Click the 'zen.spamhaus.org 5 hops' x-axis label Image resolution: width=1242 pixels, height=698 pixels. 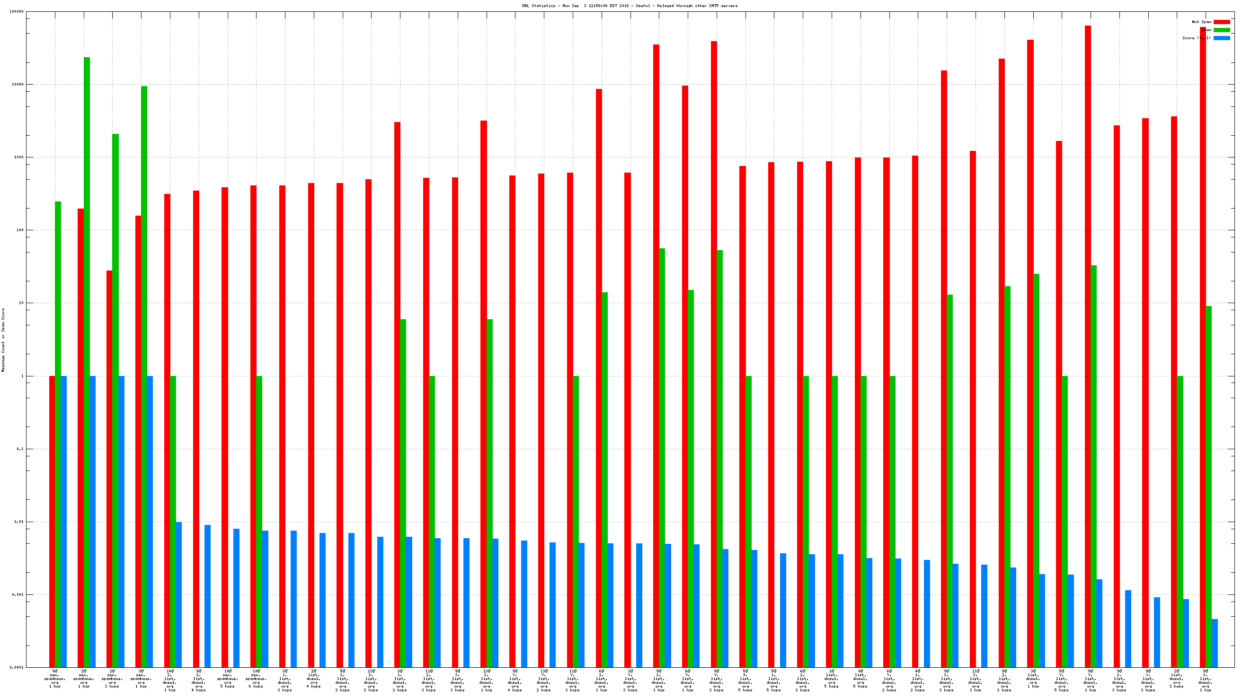click(228, 680)
